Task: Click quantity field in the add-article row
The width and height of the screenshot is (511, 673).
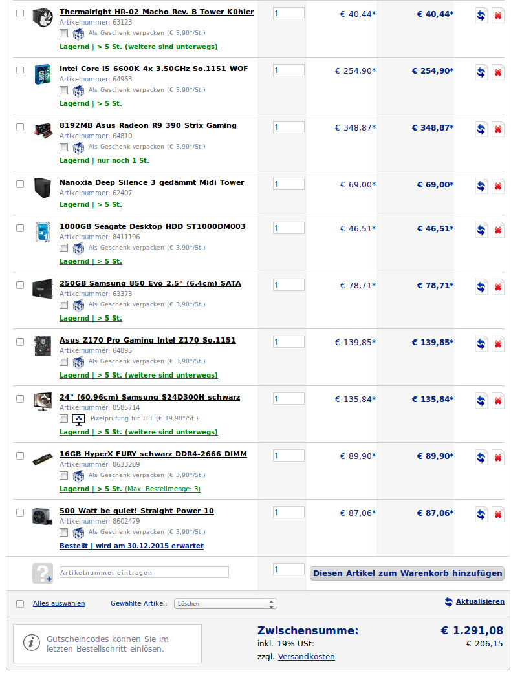Action: tap(288, 570)
